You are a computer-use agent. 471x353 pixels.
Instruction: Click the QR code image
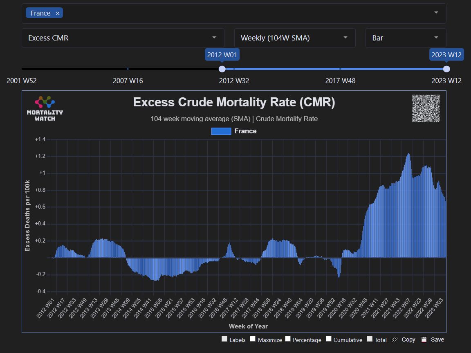426,108
